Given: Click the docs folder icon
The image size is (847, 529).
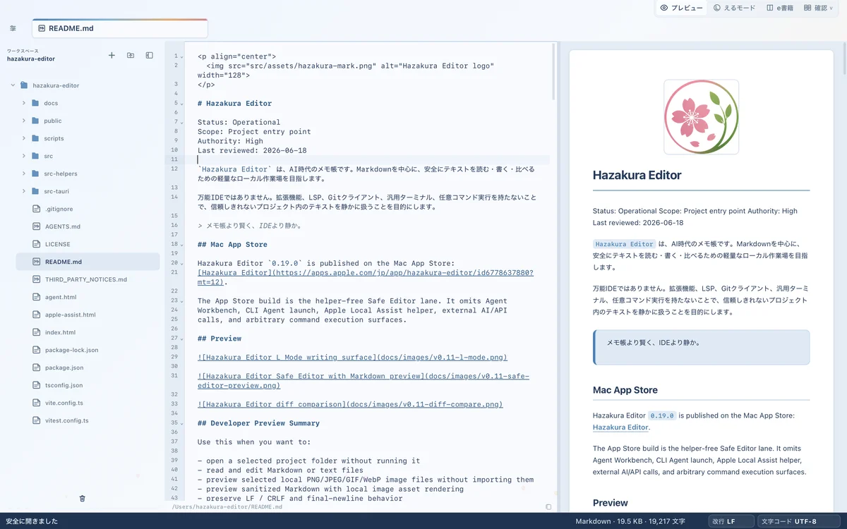Looking at the screenshot, I should (35, 103).
